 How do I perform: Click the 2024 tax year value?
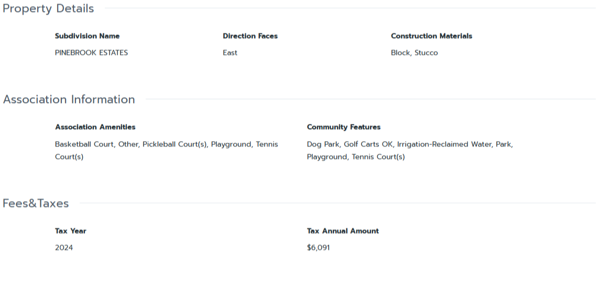point(64,248)
